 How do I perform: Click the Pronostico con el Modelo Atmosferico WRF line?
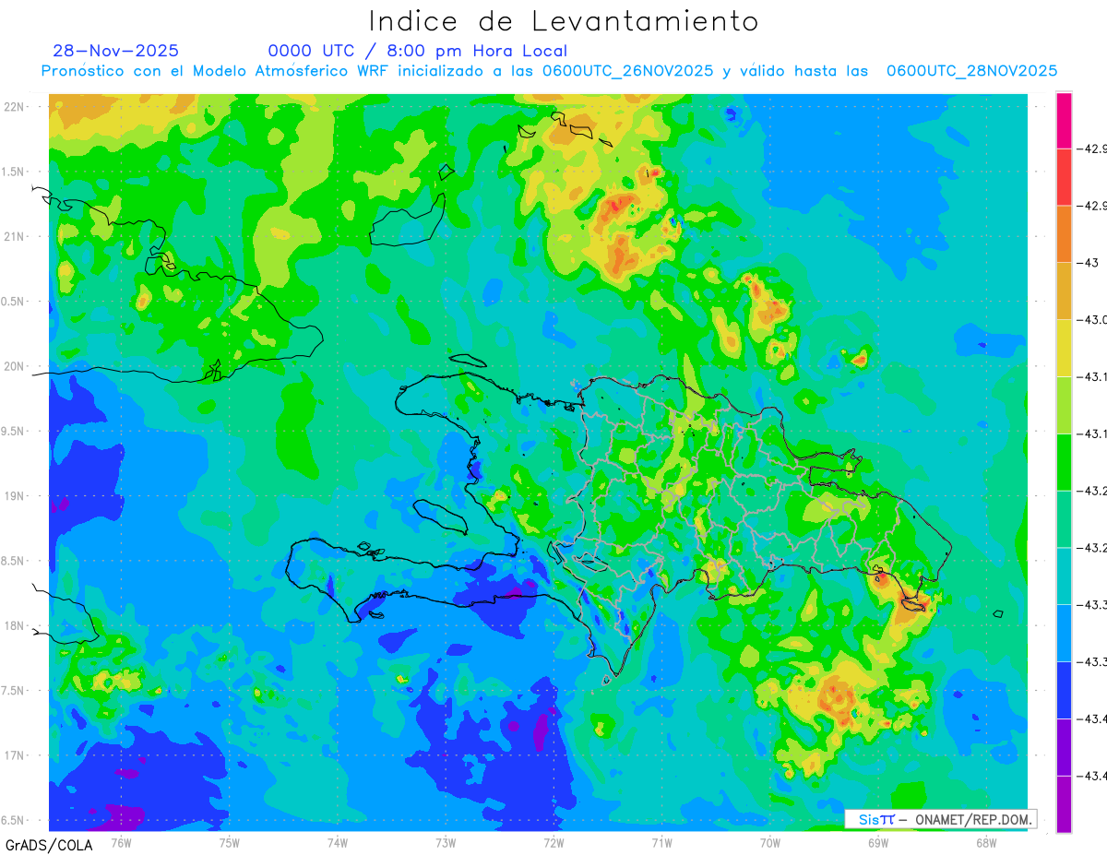pyautogui.click(x=549, y=71)
